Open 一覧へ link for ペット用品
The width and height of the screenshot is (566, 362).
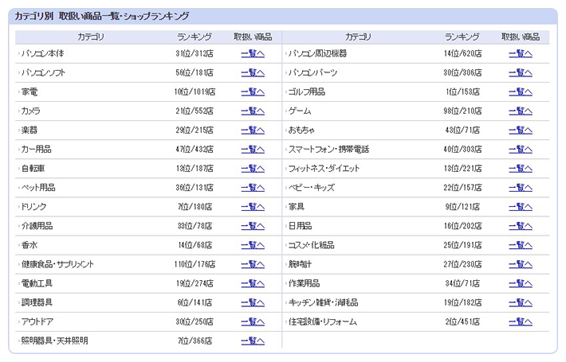(253, 188)
